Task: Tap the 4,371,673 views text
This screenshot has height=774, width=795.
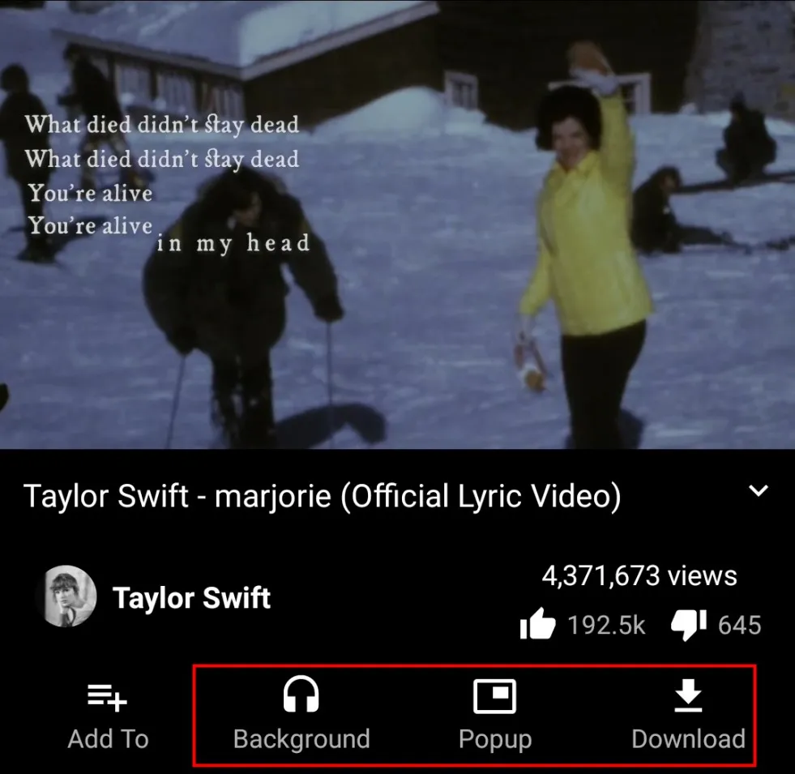Action: coord(639,576)
